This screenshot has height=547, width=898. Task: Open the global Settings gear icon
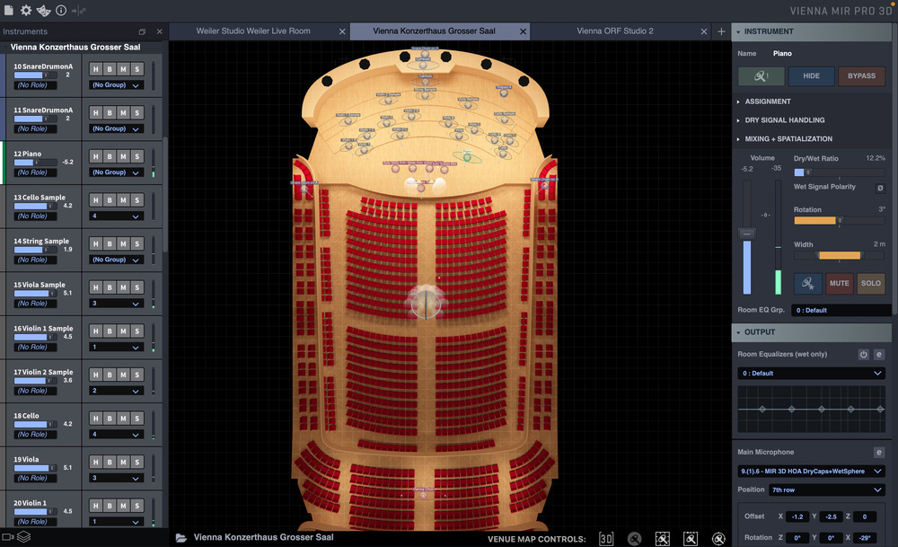click(25, 10)
